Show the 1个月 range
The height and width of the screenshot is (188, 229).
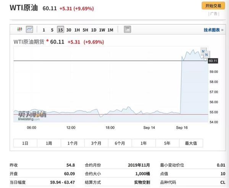coord(73,143)
